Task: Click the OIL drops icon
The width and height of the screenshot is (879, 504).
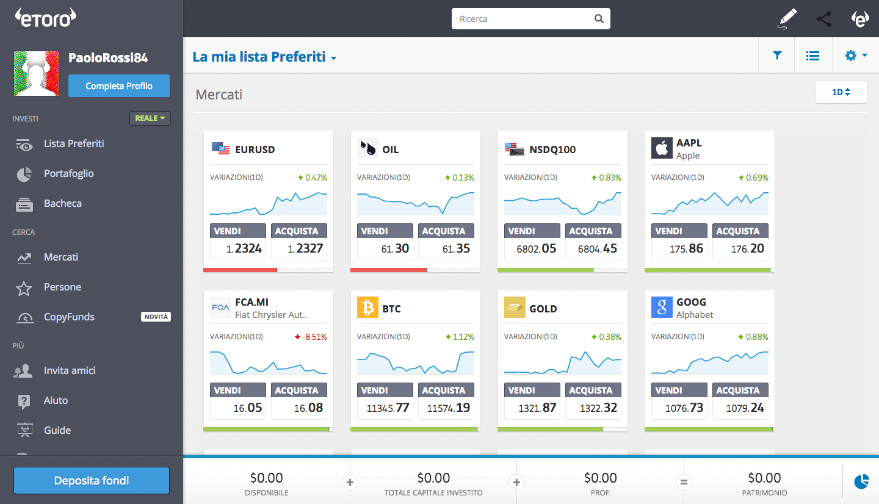Action: 368,148
